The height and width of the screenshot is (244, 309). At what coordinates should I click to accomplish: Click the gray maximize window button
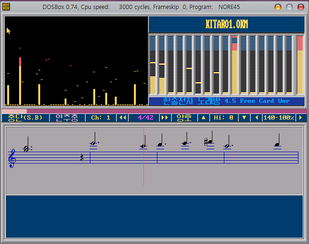click(289, 7)
